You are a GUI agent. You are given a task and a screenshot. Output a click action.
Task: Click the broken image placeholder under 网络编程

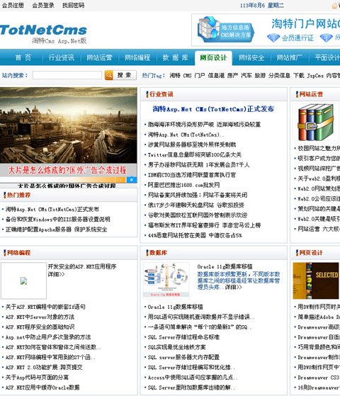click(24, 281)
